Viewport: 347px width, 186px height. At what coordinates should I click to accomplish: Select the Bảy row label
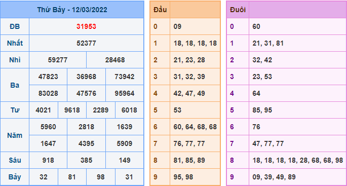(15, 177)
